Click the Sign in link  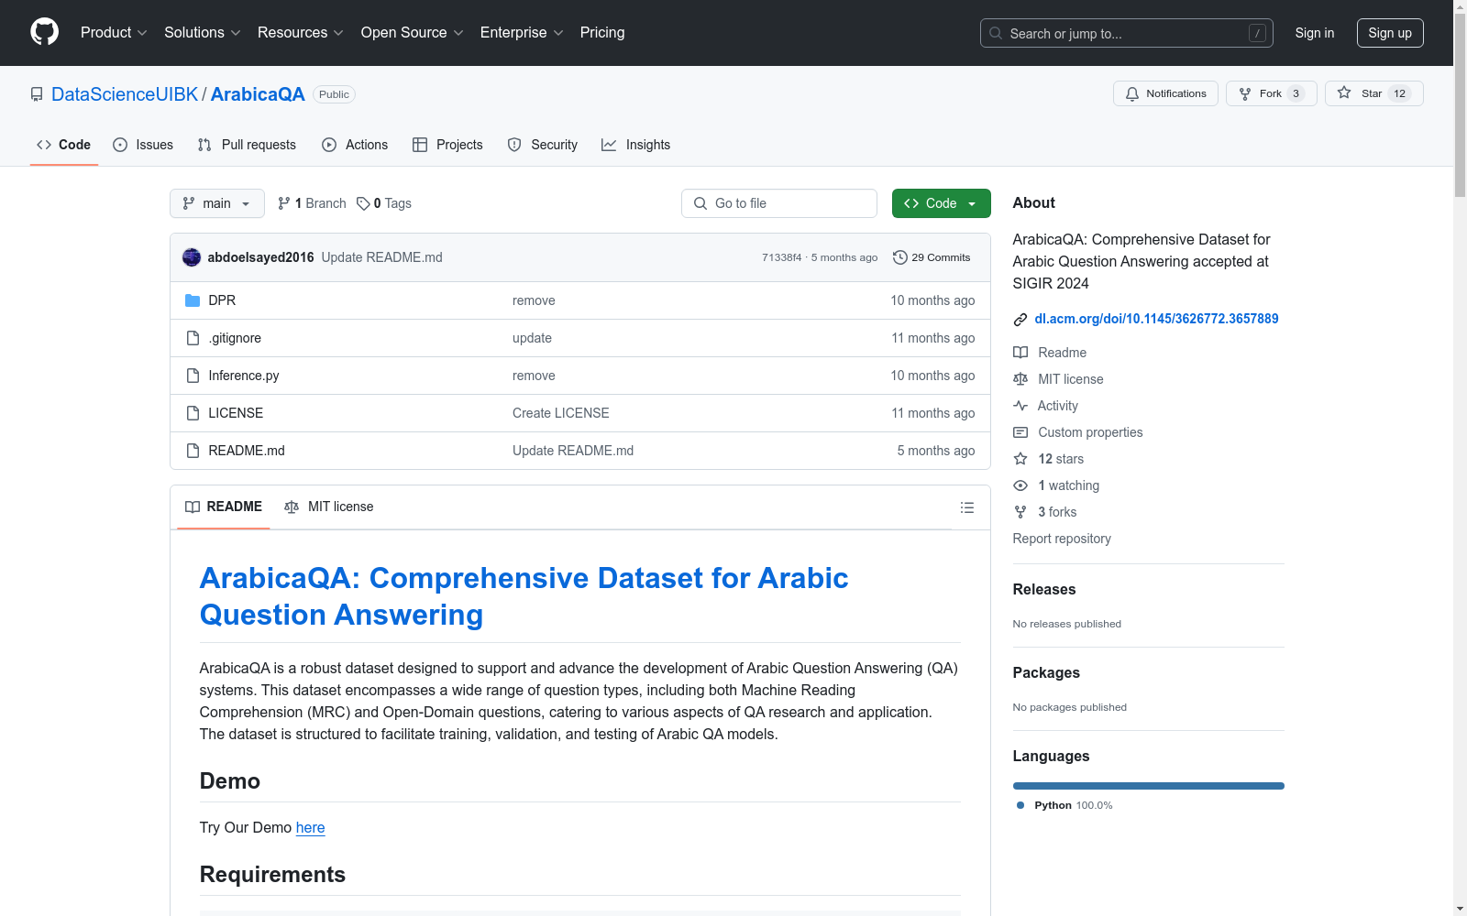point(1315,33)
